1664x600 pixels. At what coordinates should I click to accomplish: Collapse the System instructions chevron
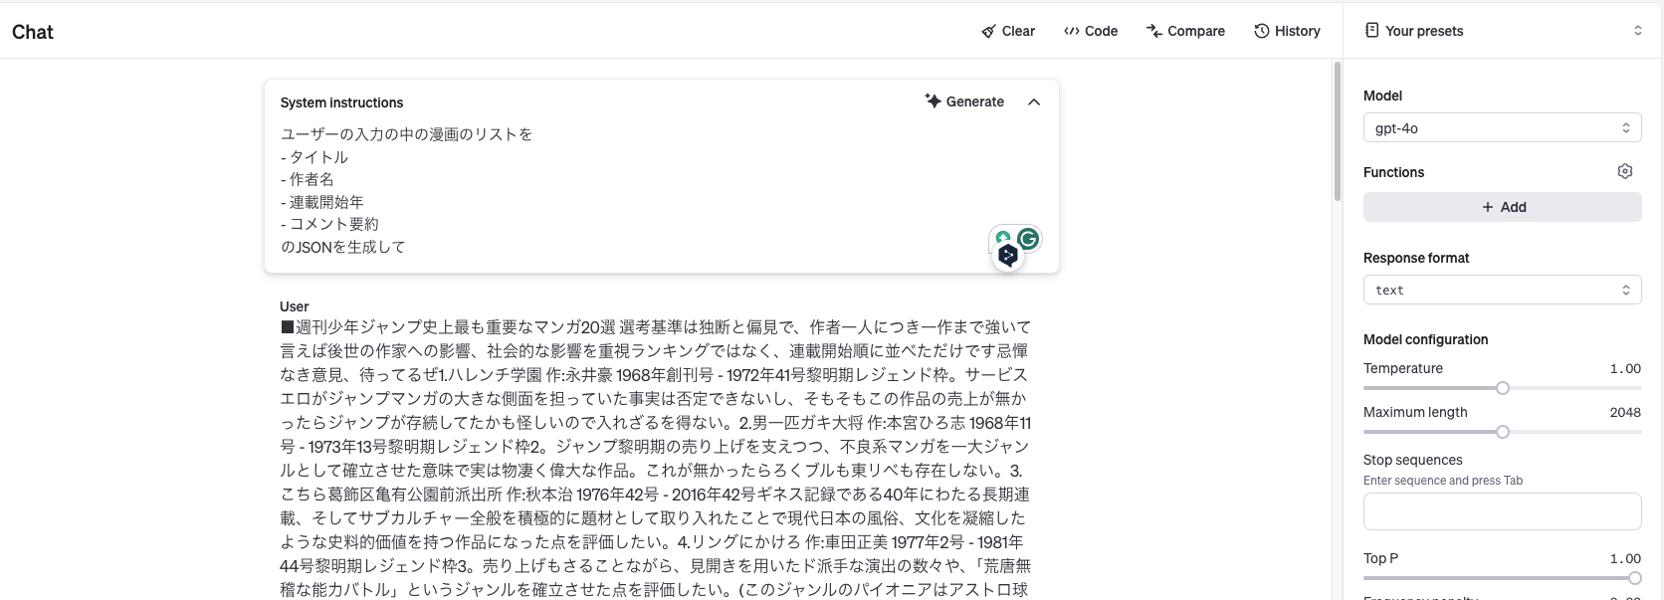point(1034,101)
